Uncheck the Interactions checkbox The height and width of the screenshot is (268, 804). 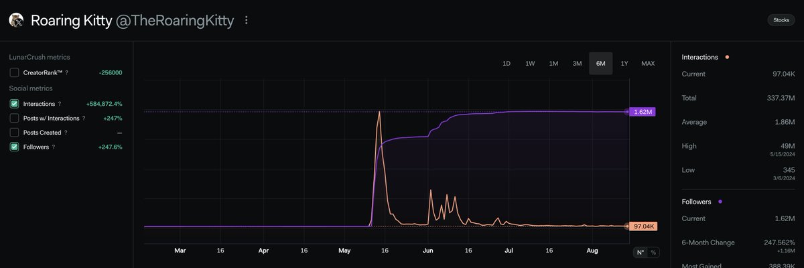(x=14, y=104)
